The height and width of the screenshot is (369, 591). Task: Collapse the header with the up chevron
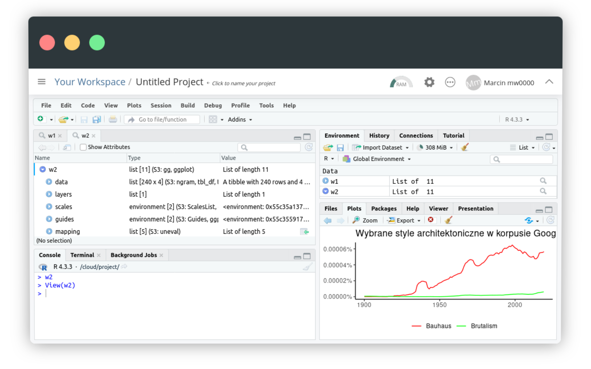coord(549,82)
